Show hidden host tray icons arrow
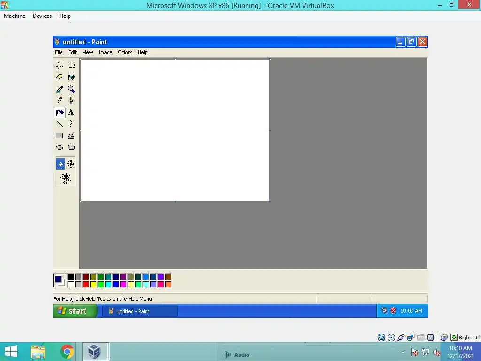 (x=403, y=352)
